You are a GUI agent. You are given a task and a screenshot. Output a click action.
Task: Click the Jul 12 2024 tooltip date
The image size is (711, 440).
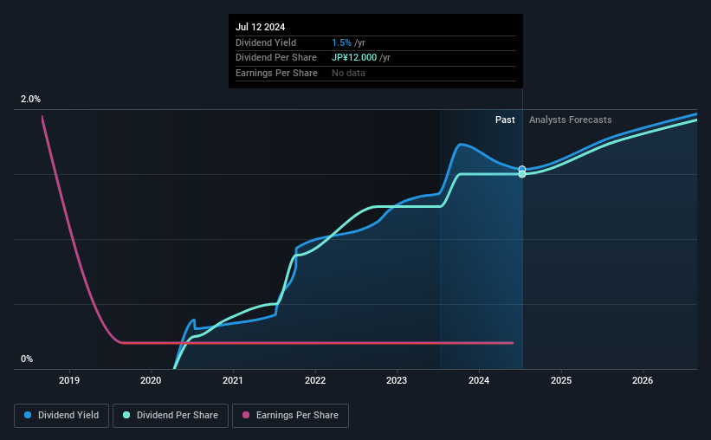tap(261, 27)
